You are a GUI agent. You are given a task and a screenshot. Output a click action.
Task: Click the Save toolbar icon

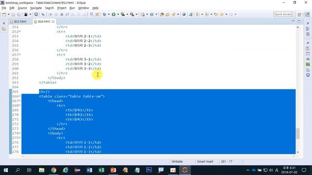13,14
